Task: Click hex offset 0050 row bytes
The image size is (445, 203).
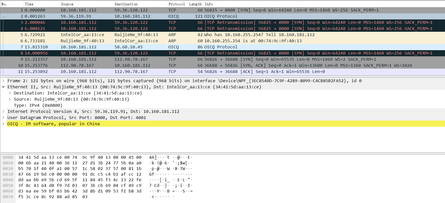Action: pos(80,186)
